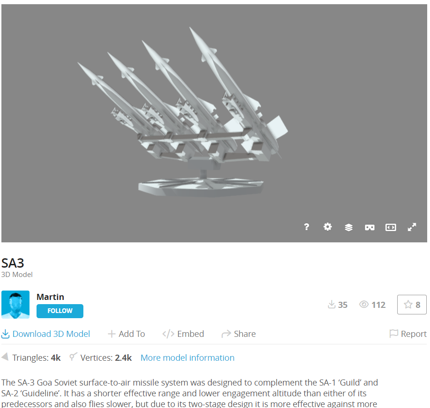The width and height of the screenshot is (430, 408).
Task: Click the views eye icon
Action: click(x=363, y=305)
